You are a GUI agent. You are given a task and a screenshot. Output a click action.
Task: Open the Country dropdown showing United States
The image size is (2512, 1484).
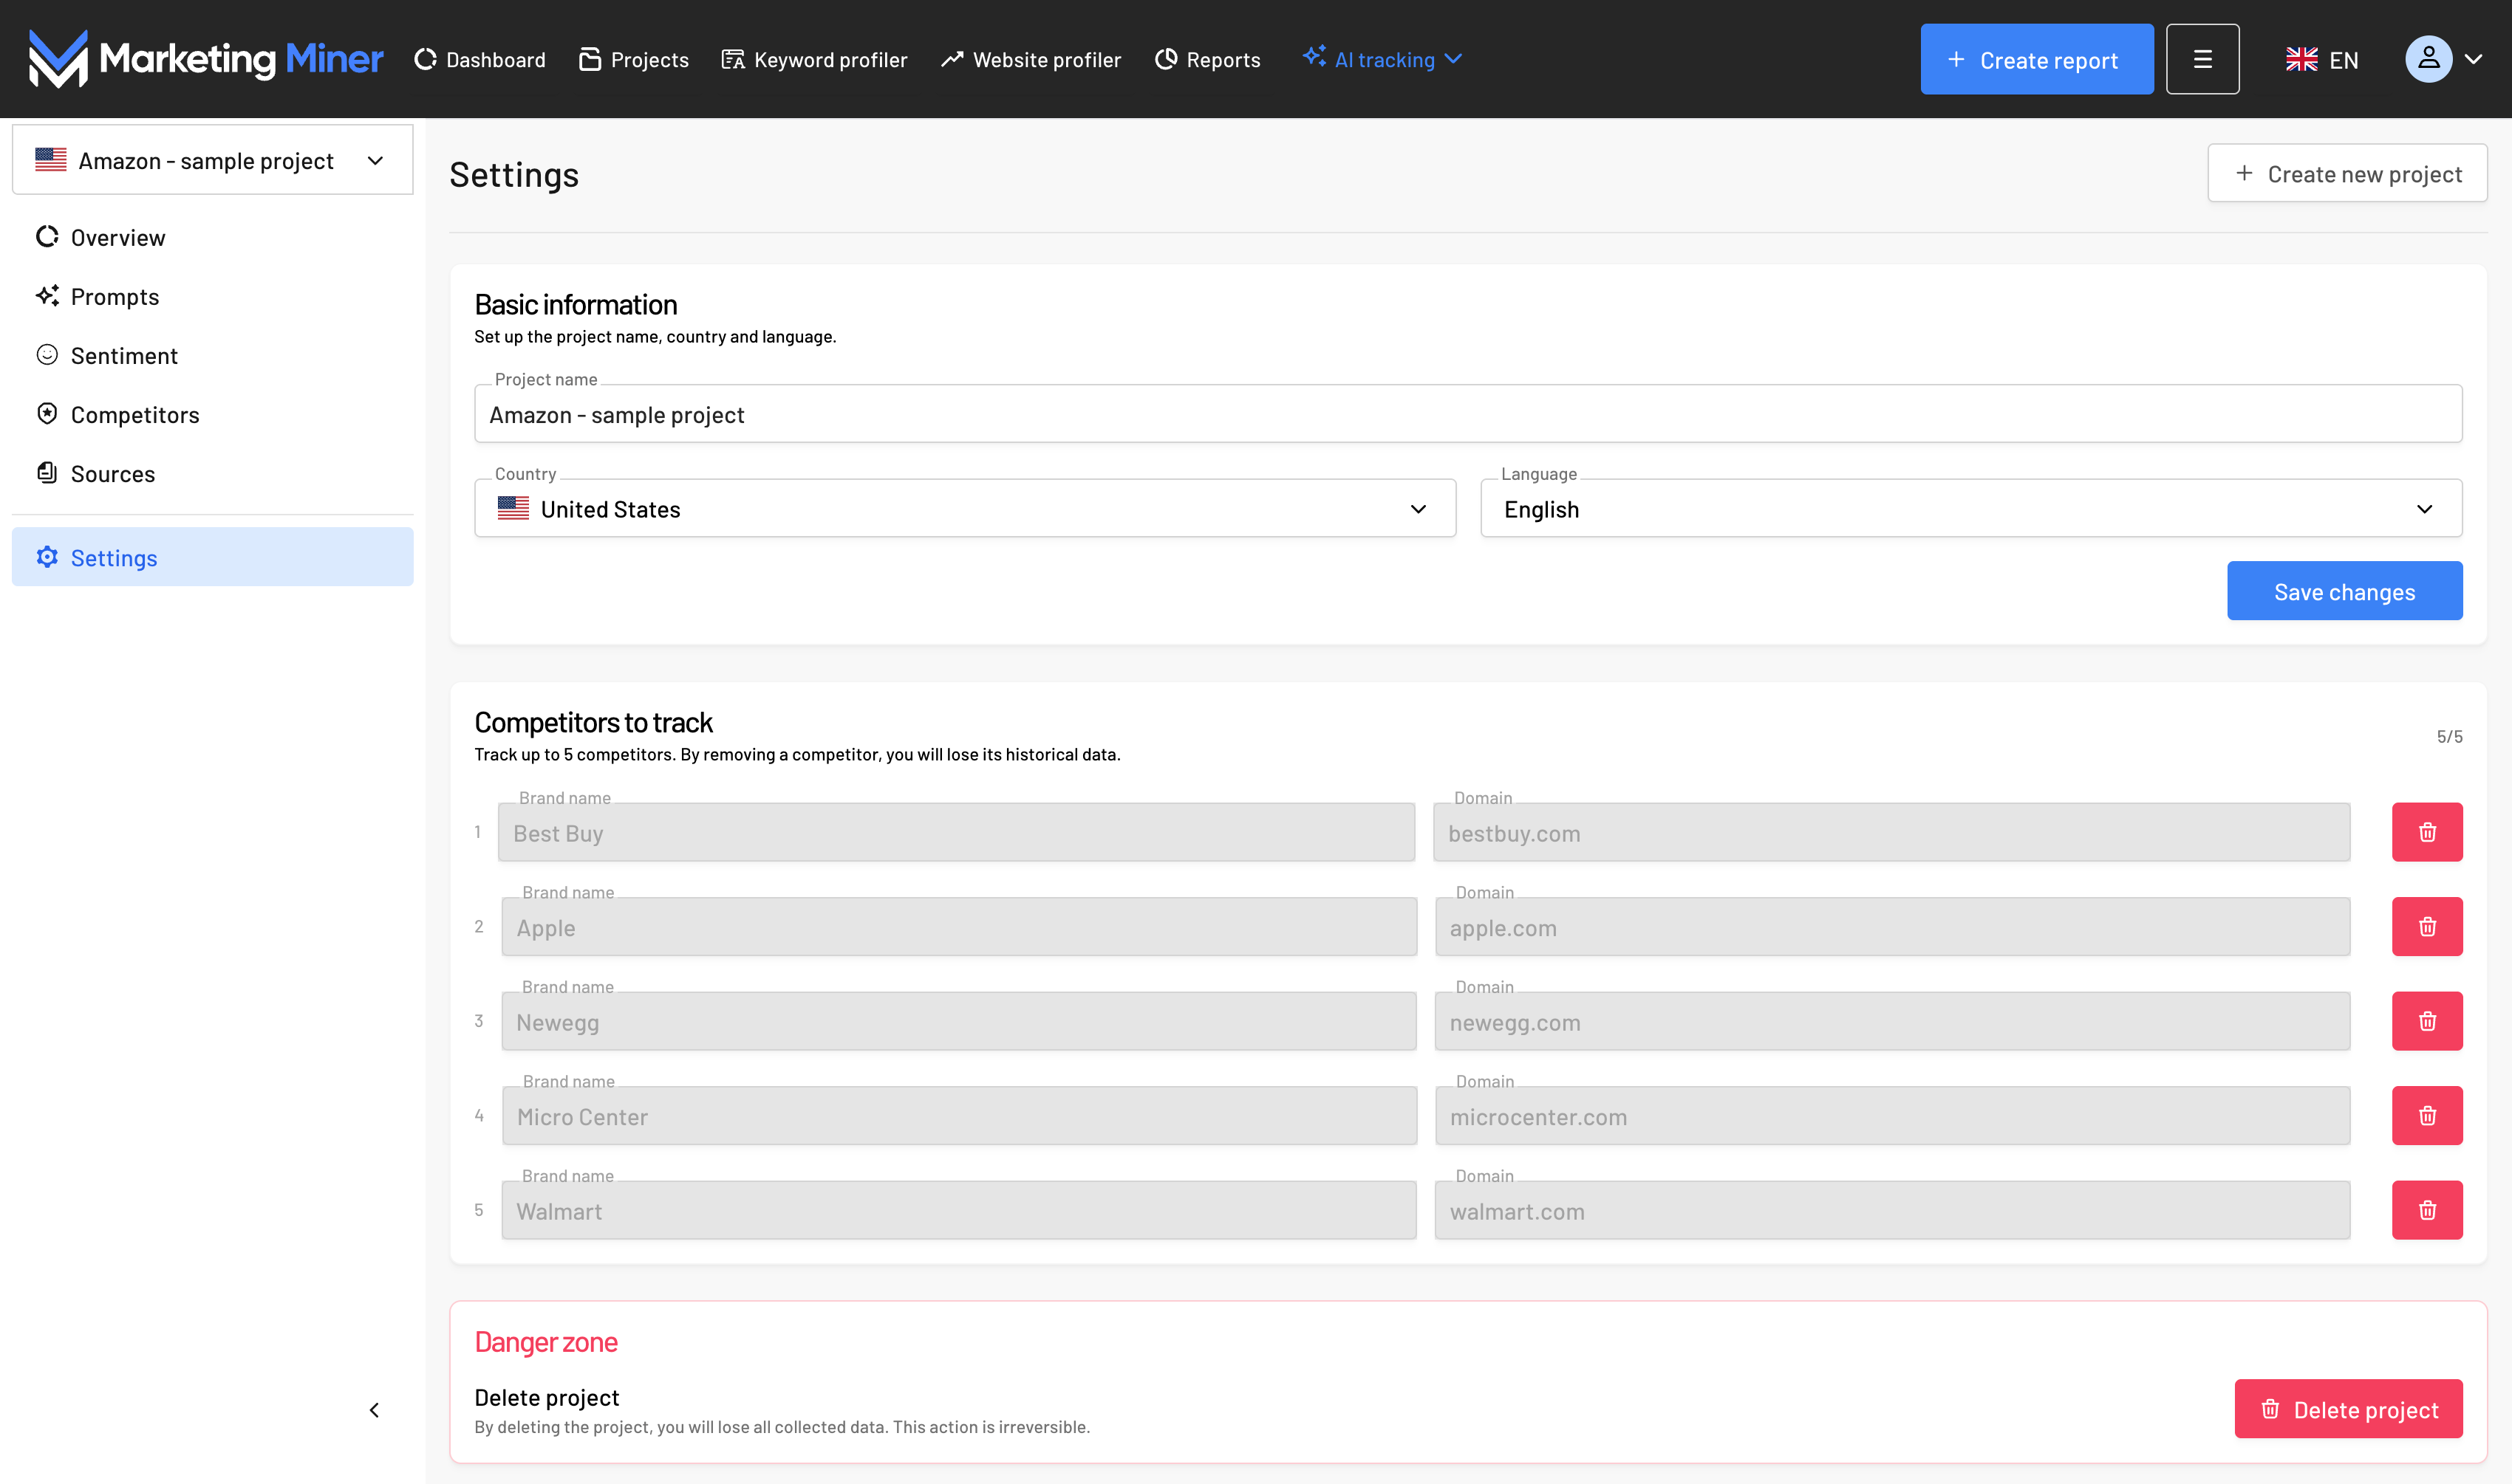coord(964,509)
